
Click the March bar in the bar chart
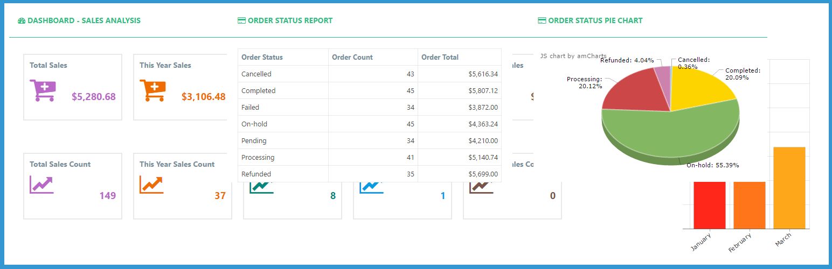(789, 187)
